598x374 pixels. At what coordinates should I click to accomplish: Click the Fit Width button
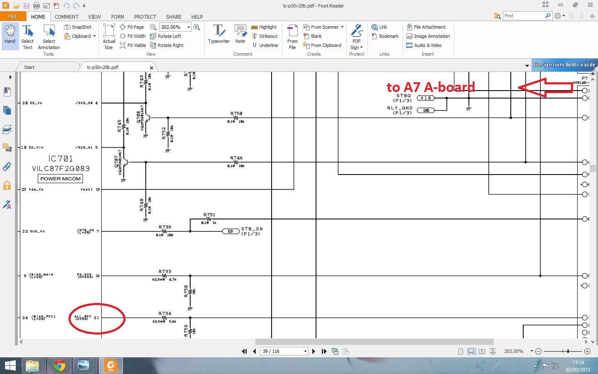point(133,36)
